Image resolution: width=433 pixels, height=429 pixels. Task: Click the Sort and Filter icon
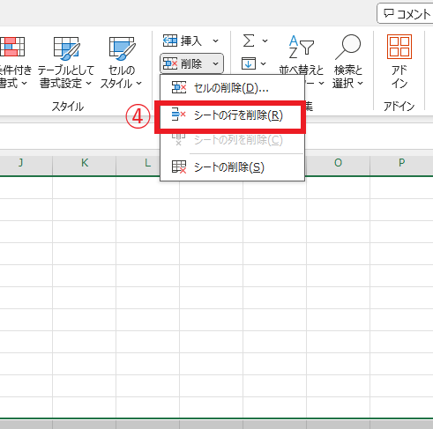click(301, 47)
